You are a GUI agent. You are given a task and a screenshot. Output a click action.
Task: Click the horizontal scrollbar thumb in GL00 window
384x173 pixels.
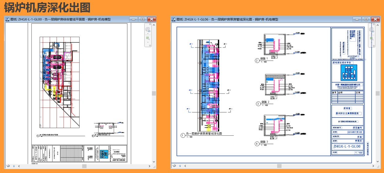click(84, 166)
